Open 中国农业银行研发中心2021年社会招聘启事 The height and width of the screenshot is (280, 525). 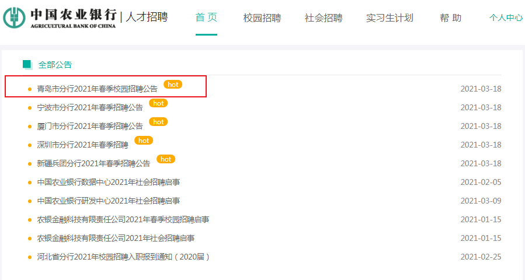[108, 201]
